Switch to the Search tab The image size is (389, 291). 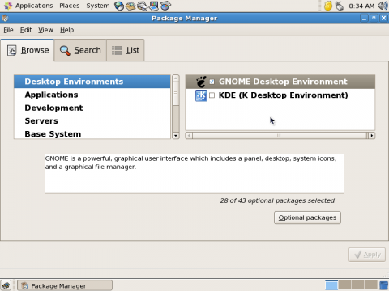pyautogui.click(x=80, y=50)
